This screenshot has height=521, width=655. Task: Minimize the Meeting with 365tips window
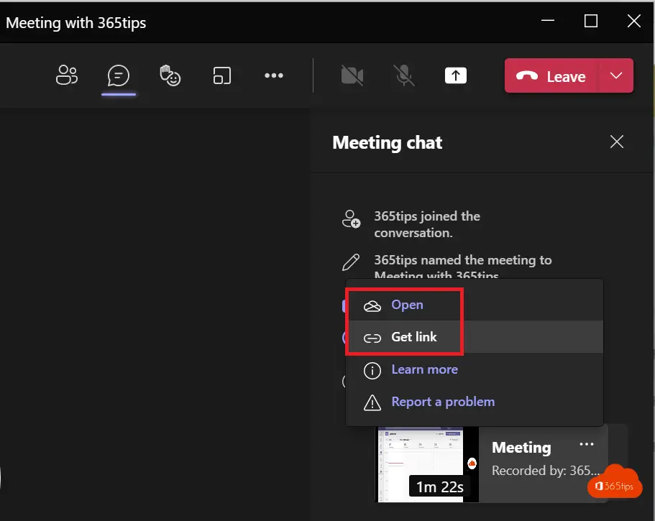[548, 20]
